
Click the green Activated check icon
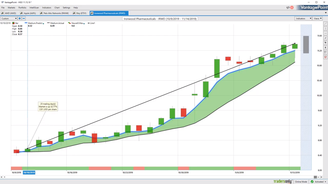coord(312,182)
